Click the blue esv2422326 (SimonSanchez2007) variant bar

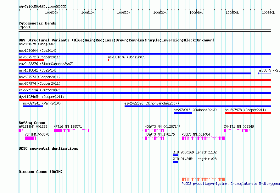[x=198, y=106]
